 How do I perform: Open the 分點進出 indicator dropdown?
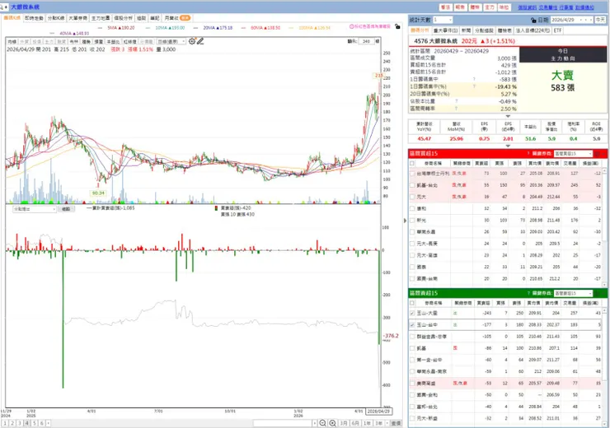pyautogui.click(x=35, y=209)
